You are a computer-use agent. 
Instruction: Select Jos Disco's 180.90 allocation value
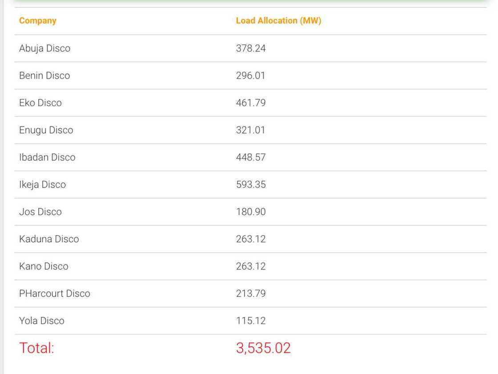[251, 211]
